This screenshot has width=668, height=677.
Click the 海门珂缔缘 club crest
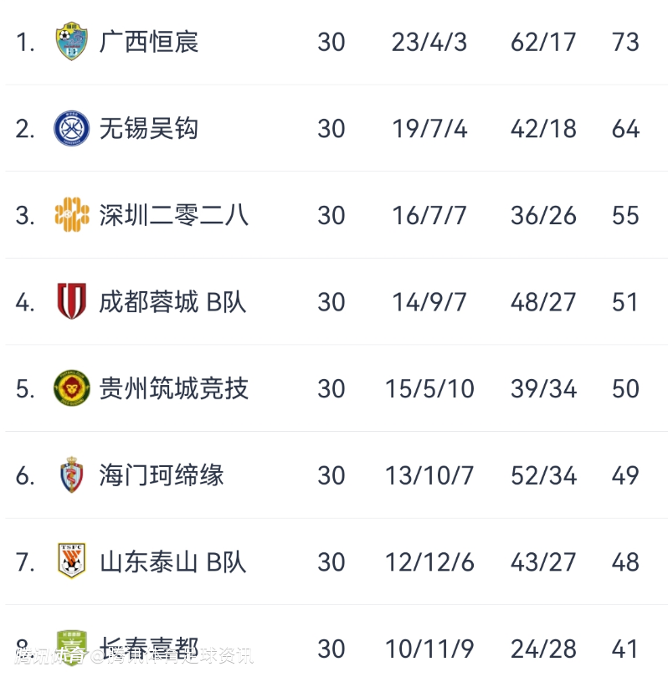coord(71,475)
